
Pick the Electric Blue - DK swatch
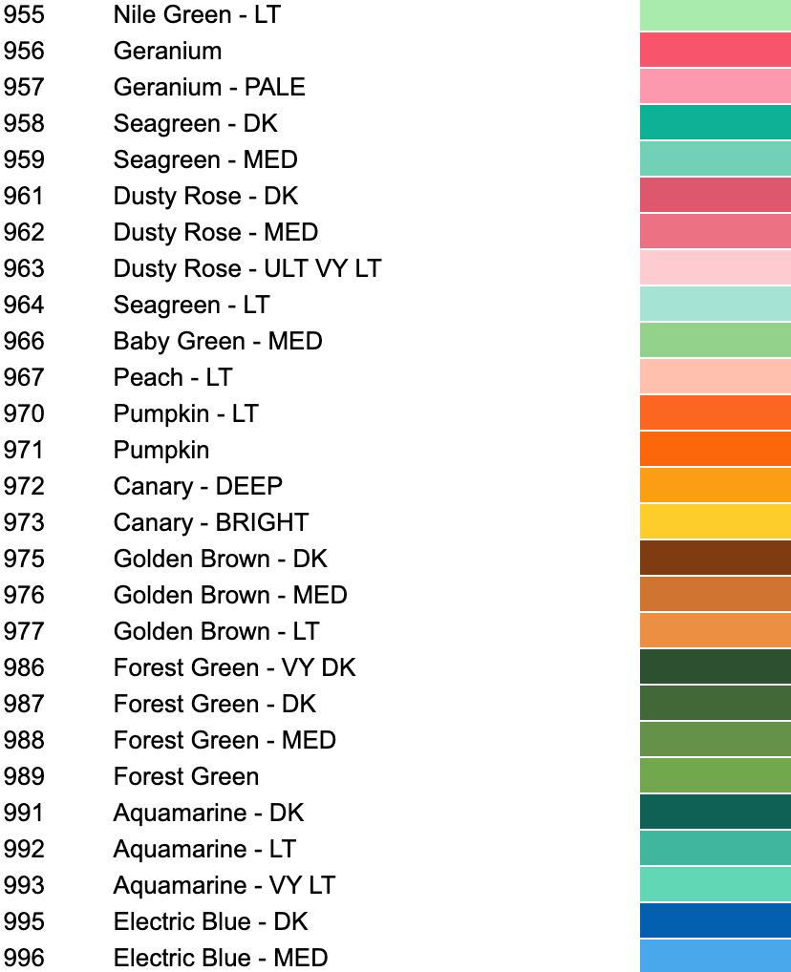point(715,921)
